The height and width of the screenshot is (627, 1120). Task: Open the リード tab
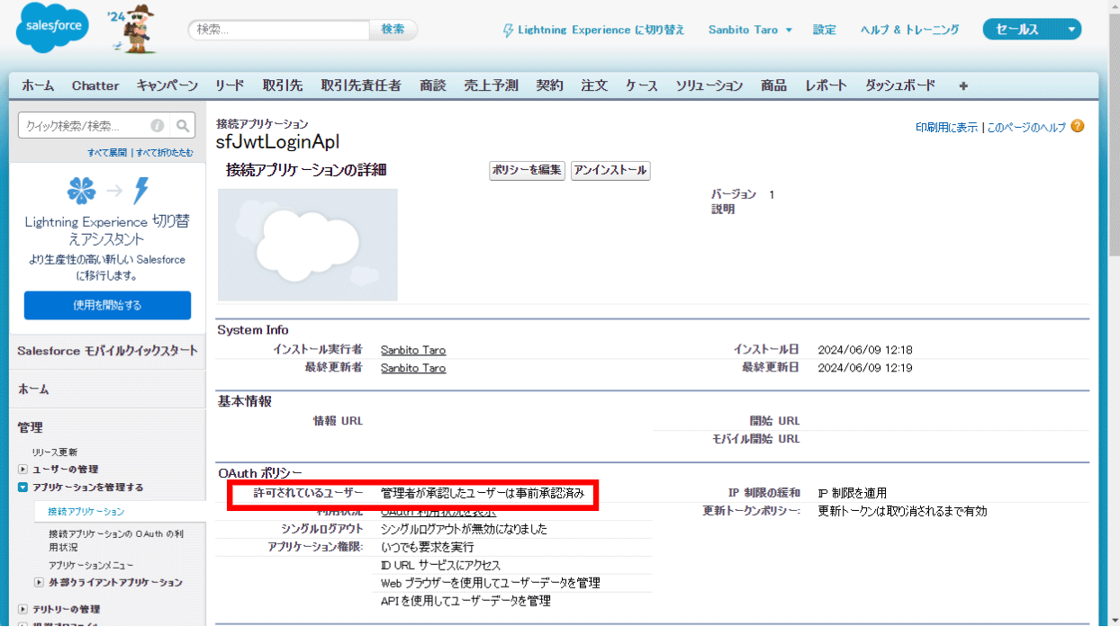pyautogui.click(x=230, y=85)
